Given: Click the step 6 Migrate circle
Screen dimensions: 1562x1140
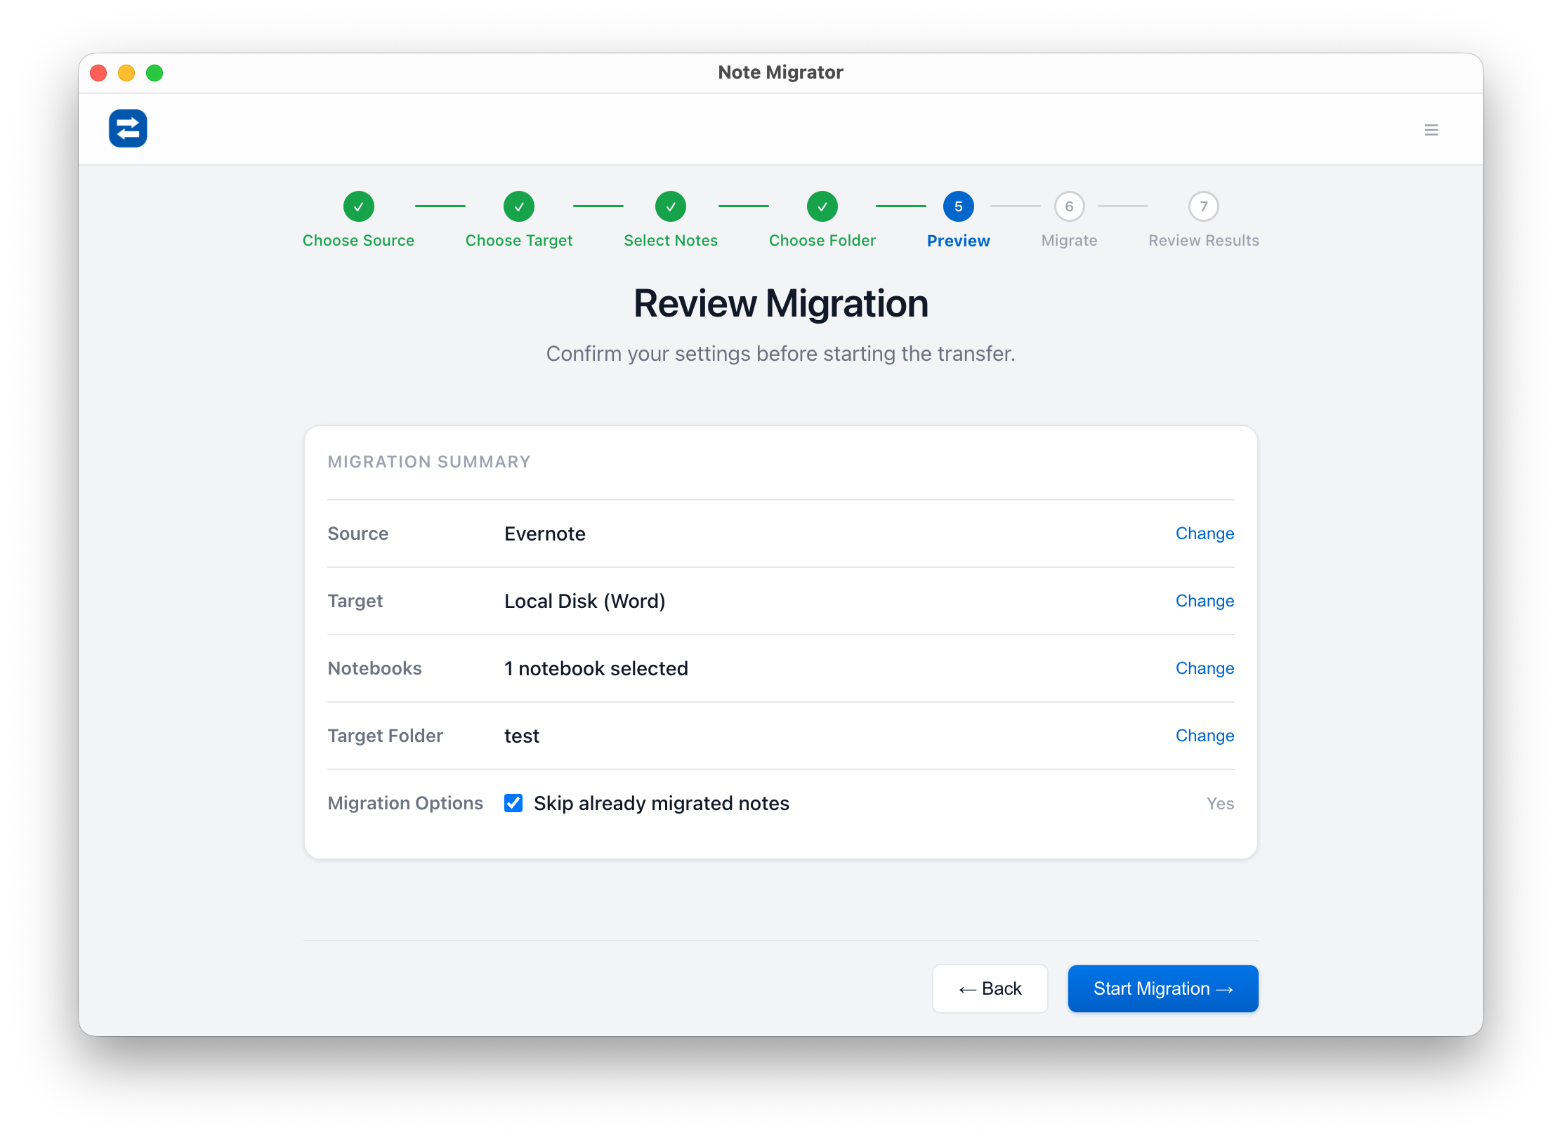Looking at the screenshot, I should [1069, 206].
